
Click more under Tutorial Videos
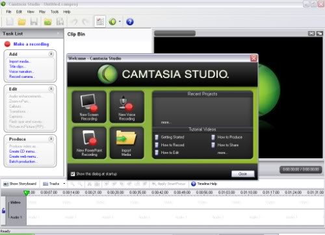coord(223,153)
